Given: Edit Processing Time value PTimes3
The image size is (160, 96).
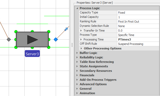Looking at the screenshot, I should point(138,39).
